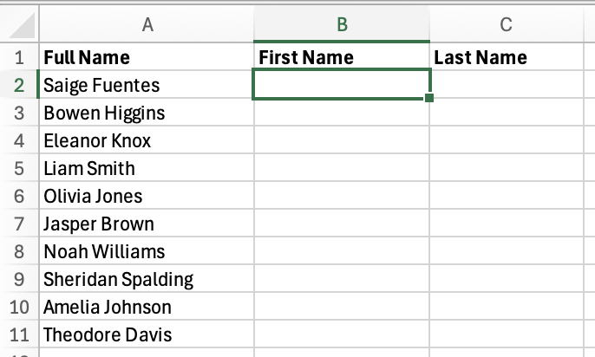Select the row 5 header
This screenshot has height=357, width=595.
tap(19, 169)
